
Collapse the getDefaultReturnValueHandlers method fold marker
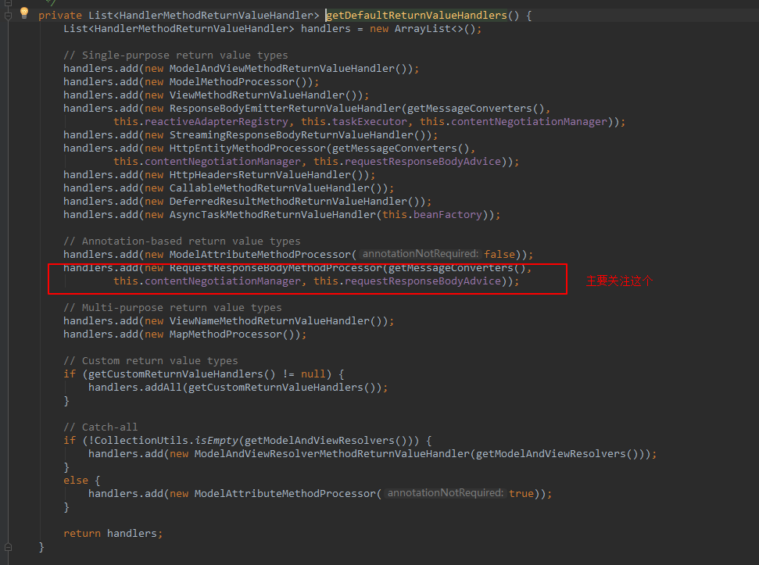pos(8,16)
